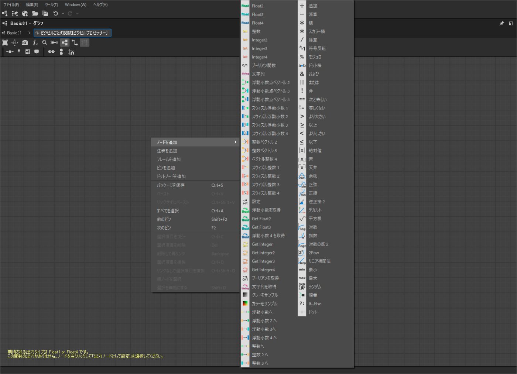Click the カラーをサンプル color node entry
Screen dimensions: 517x374
click(264, 303)
